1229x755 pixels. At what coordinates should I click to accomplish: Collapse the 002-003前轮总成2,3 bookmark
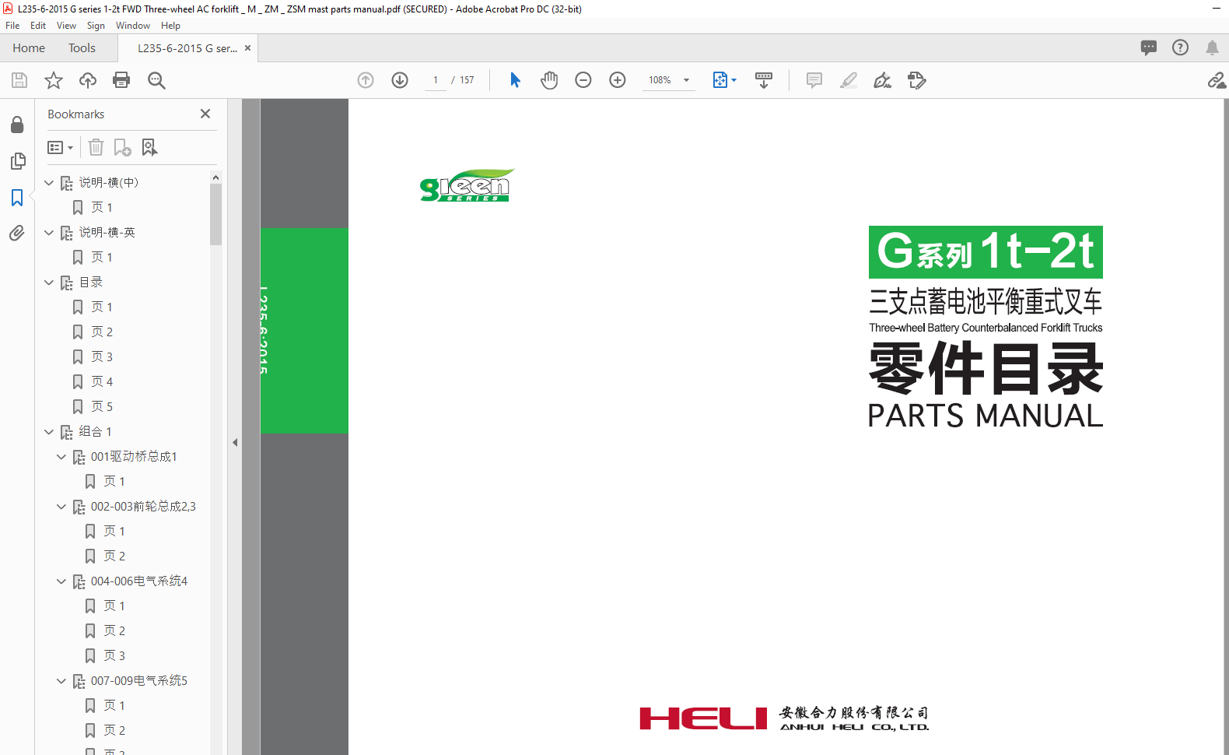coord(61,507)
